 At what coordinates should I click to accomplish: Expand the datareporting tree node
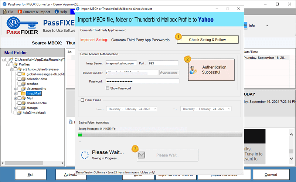(x=16, y=89)
